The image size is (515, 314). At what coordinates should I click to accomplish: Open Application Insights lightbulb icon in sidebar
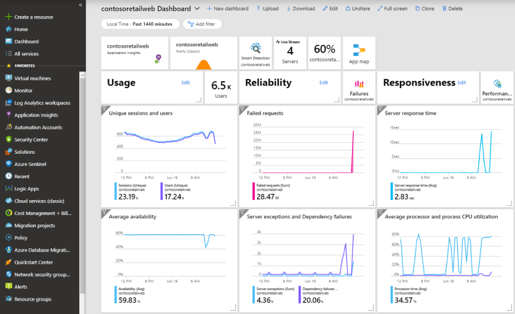click(x=8, y=115)
